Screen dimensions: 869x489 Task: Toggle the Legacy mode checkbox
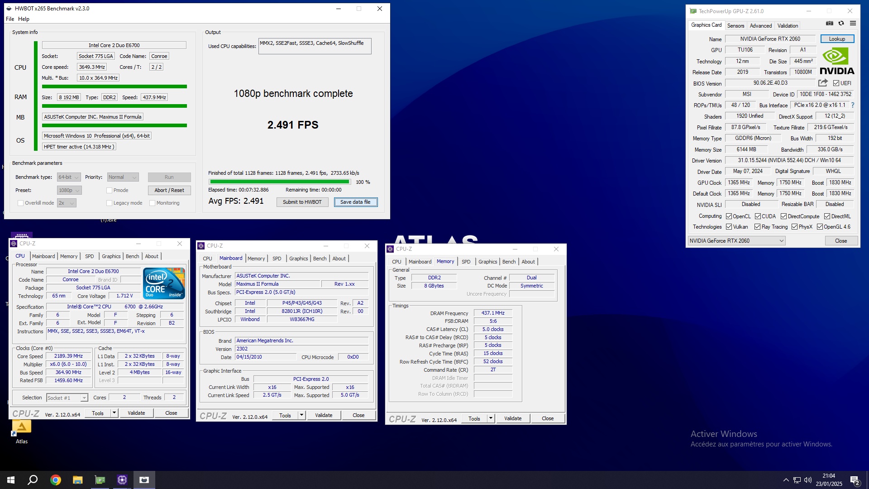tap(109, 203)
